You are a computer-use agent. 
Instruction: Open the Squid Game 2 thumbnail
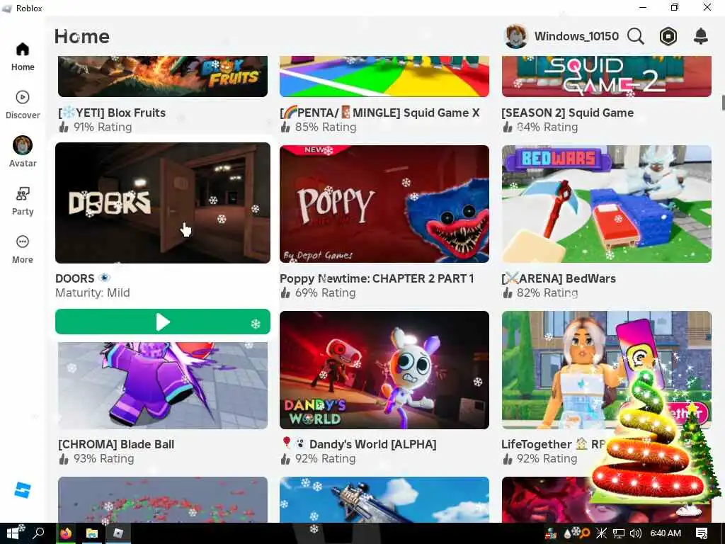click(x=607, y=76)
